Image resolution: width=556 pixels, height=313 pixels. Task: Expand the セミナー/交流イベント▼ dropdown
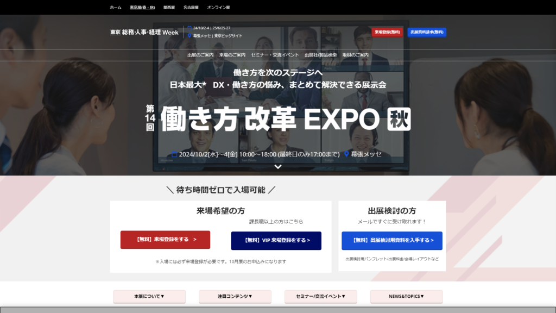(321, 296)
